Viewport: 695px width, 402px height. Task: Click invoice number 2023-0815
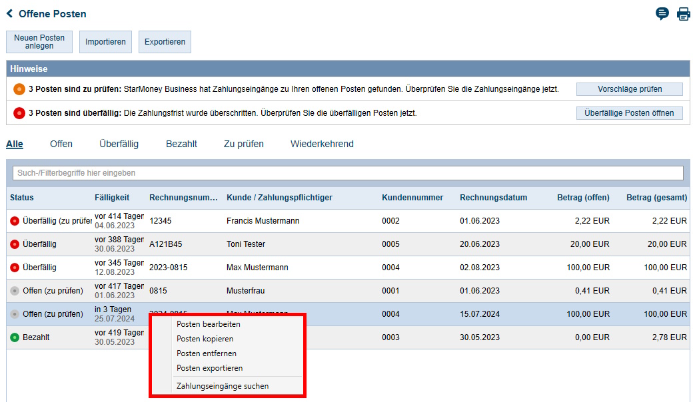click(168, 268)
